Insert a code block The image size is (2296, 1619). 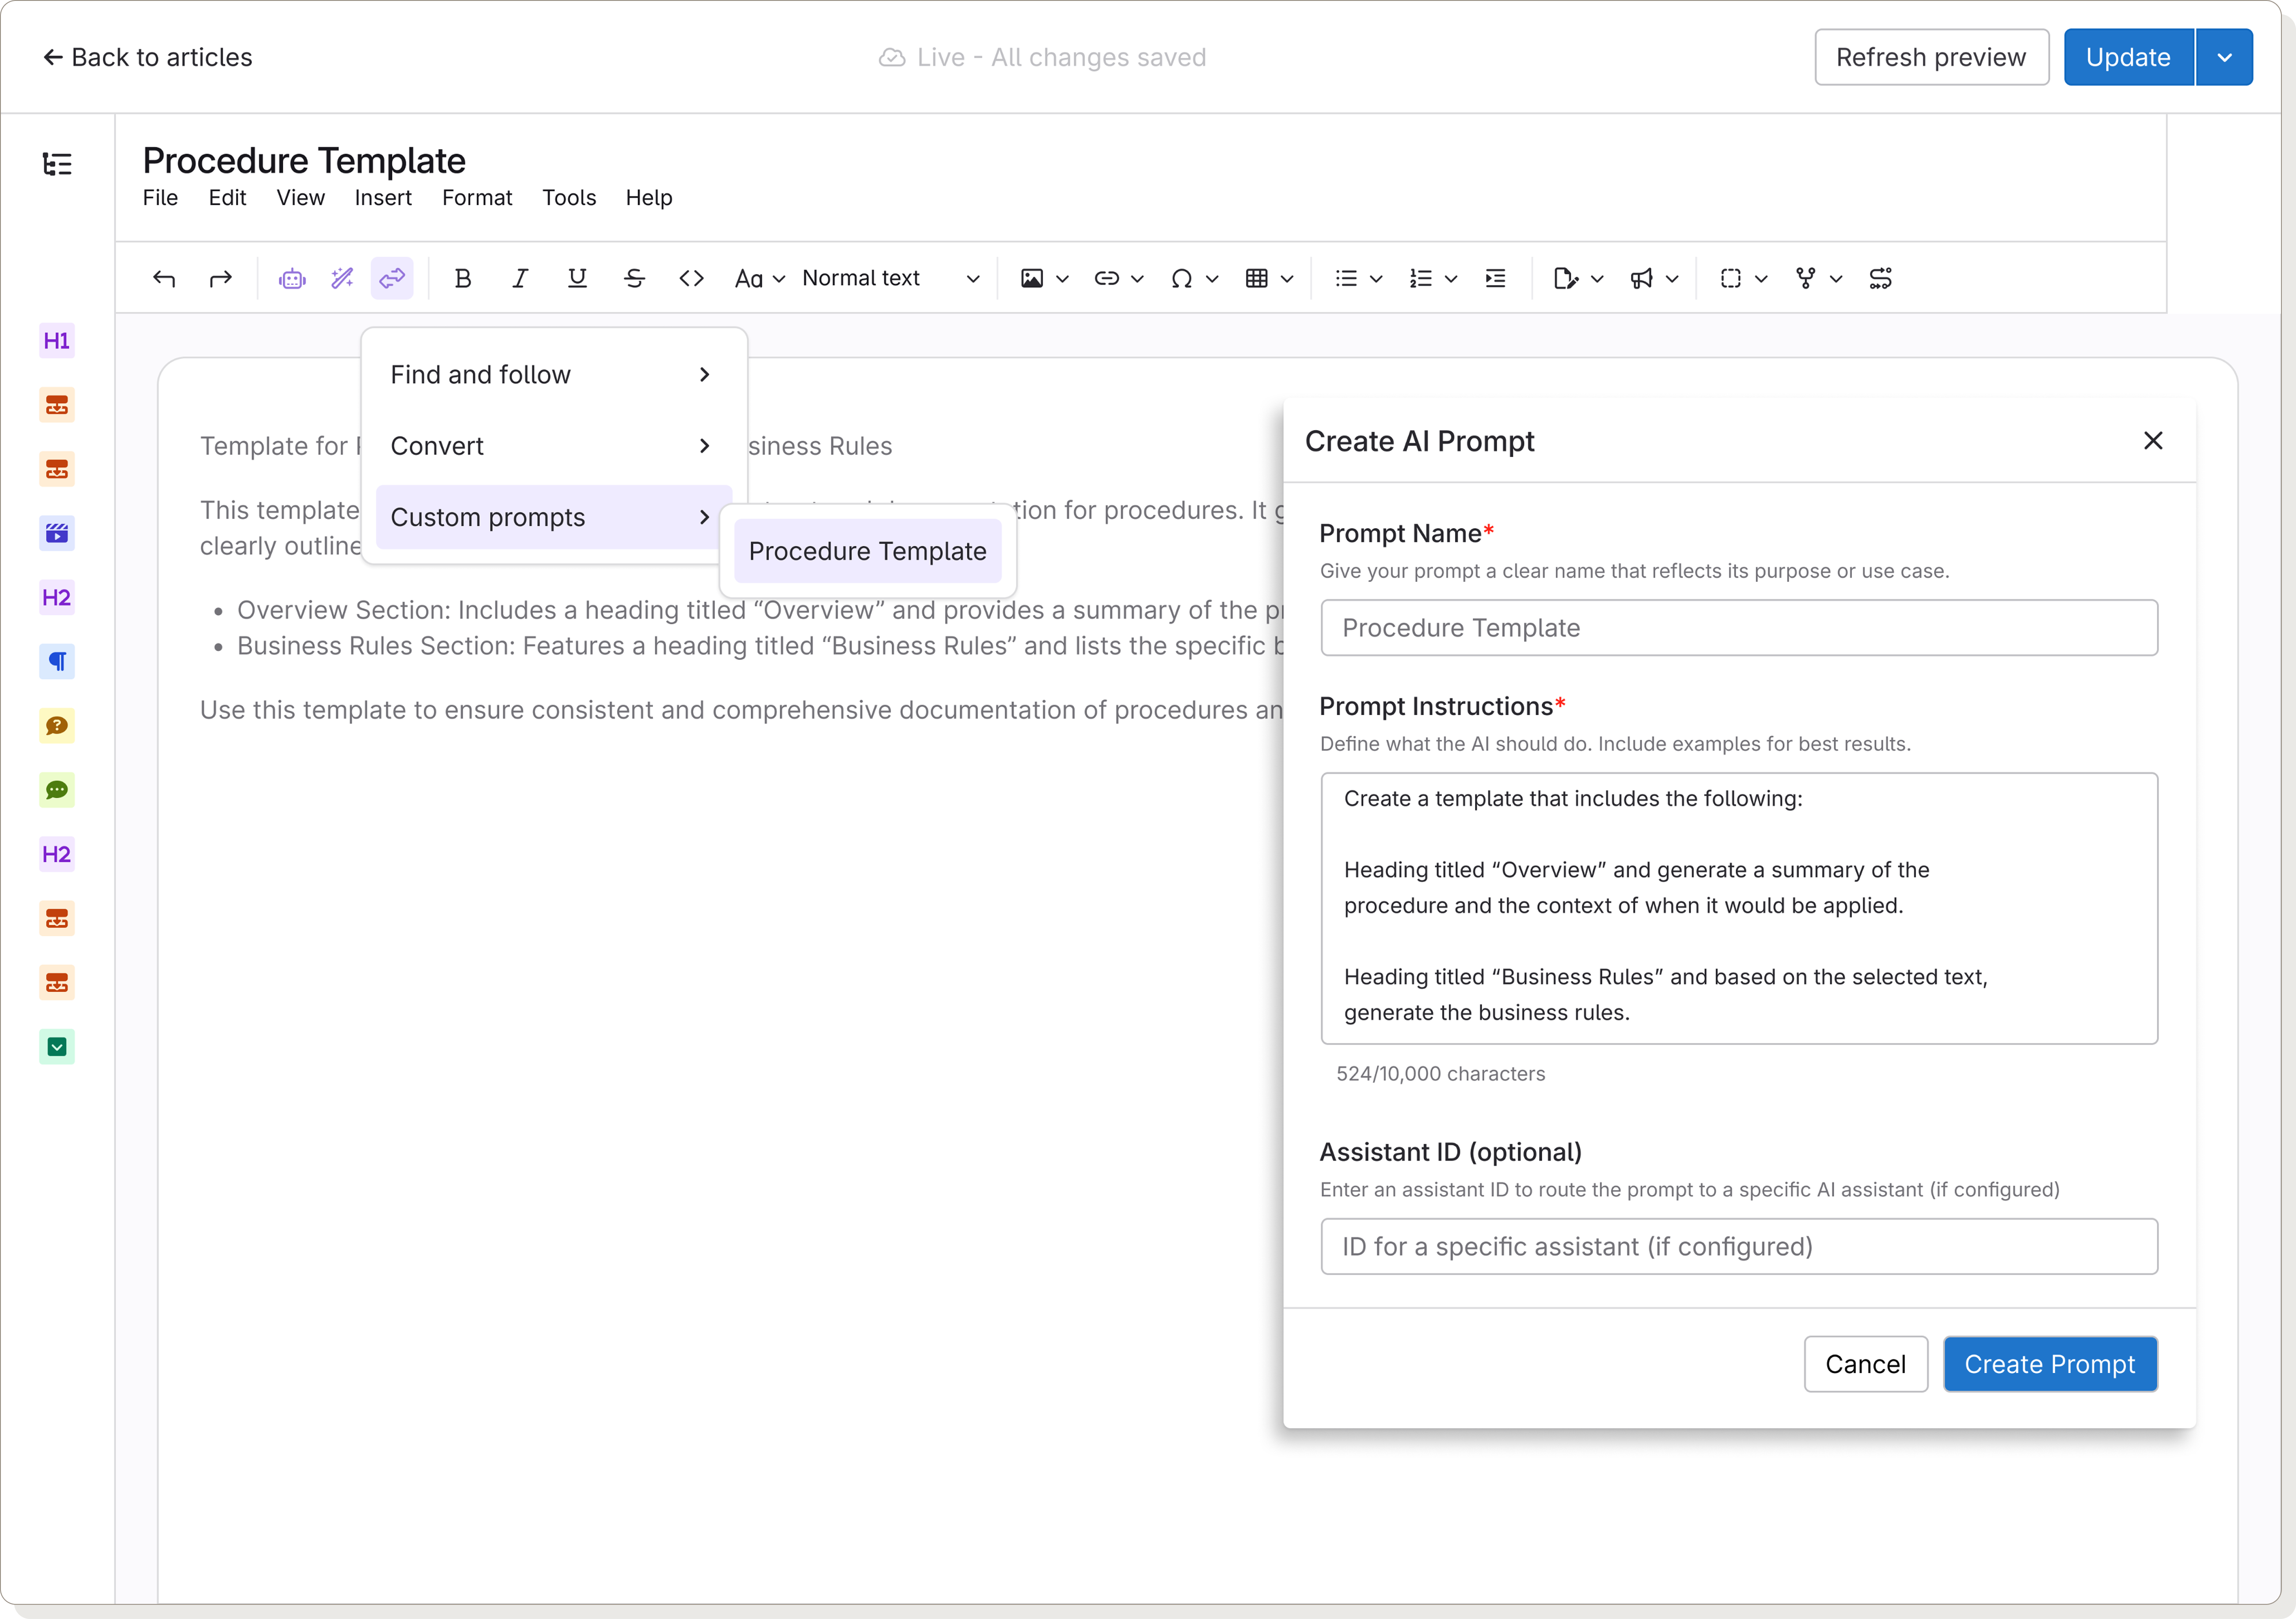(x=690, y=278)
